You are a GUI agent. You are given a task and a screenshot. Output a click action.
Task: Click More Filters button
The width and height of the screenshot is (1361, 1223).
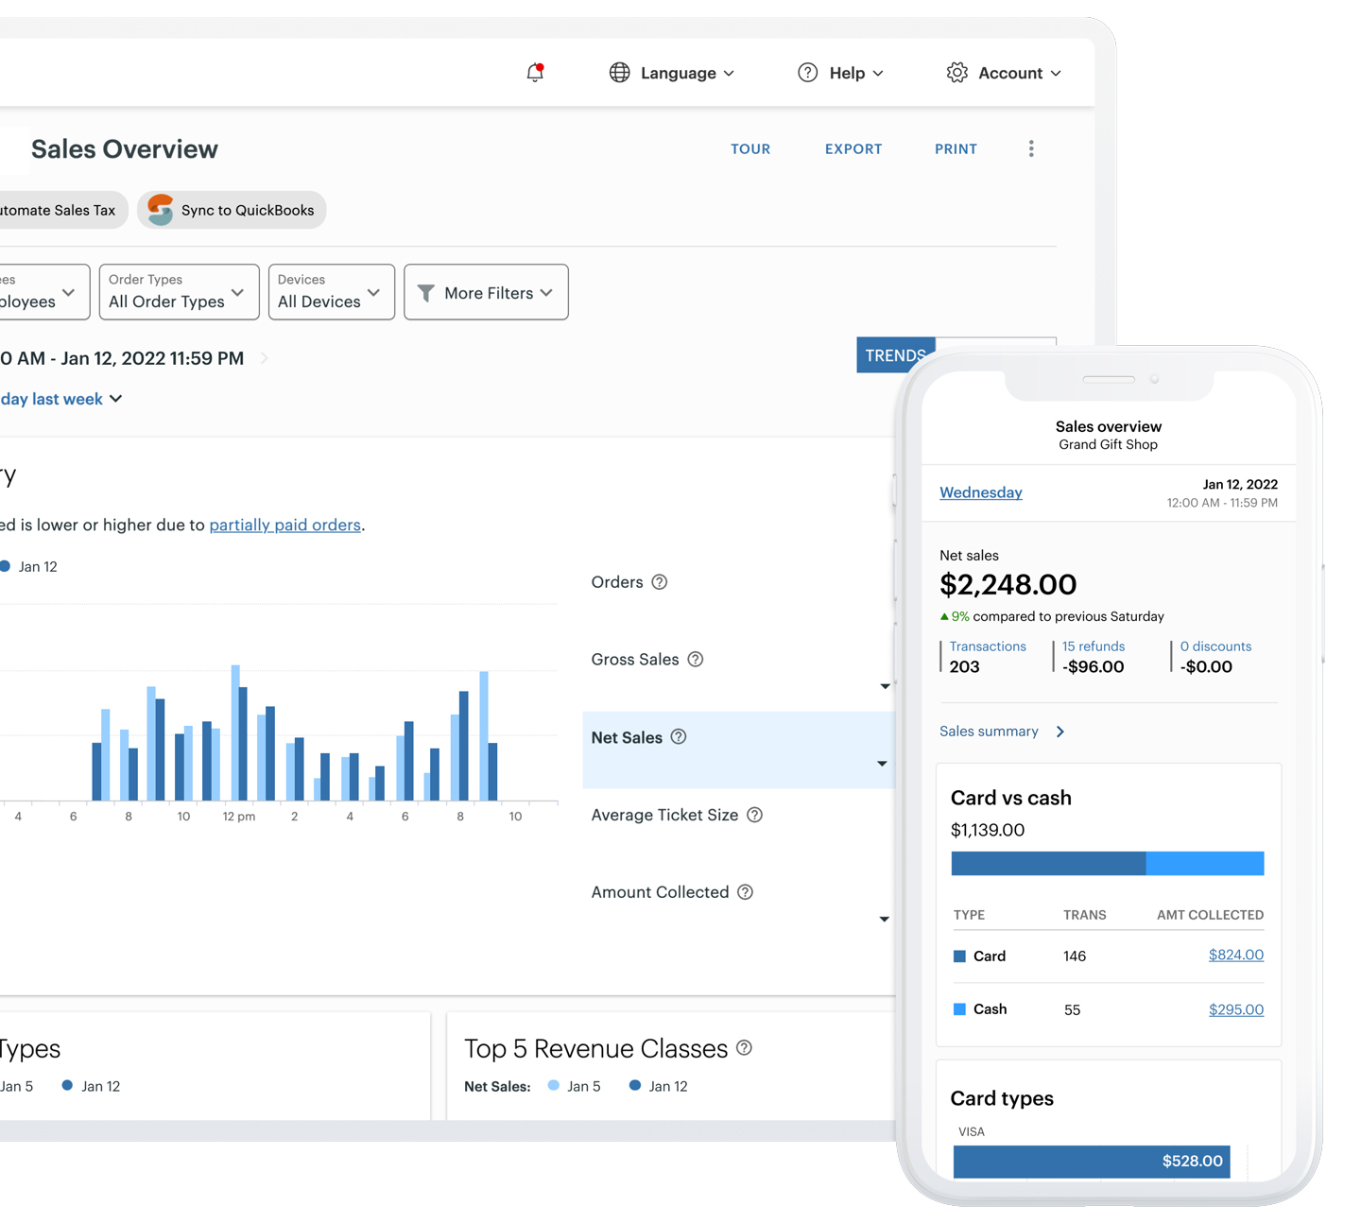[486, 293]
